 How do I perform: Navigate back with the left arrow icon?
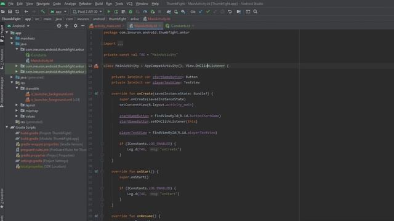[26, 12]
